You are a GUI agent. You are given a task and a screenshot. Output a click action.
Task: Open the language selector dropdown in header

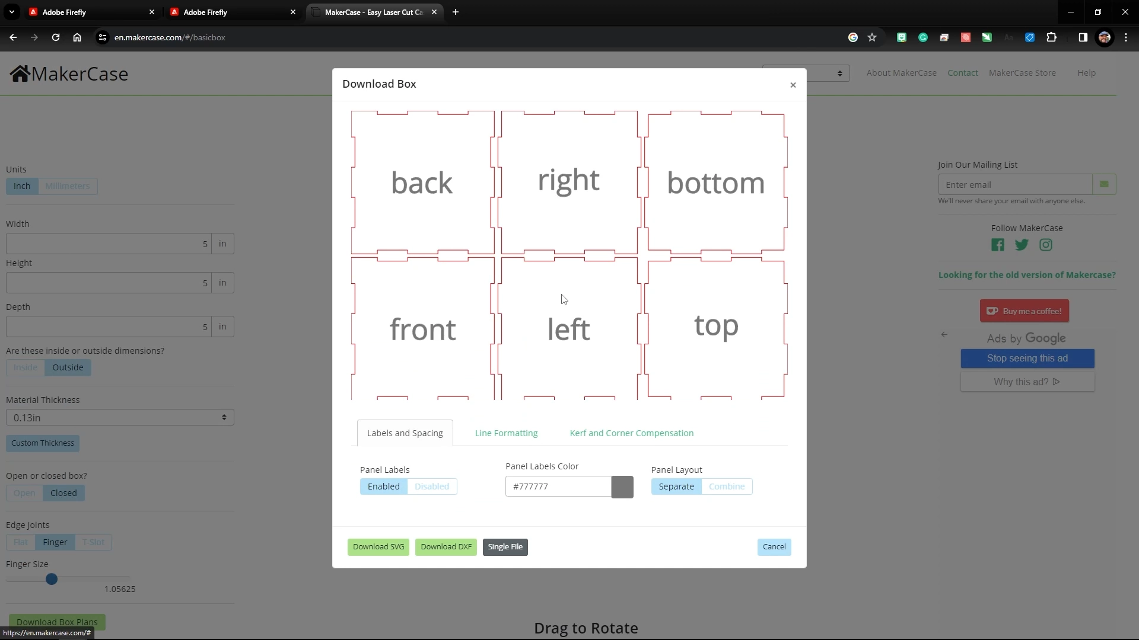point(806,73)
